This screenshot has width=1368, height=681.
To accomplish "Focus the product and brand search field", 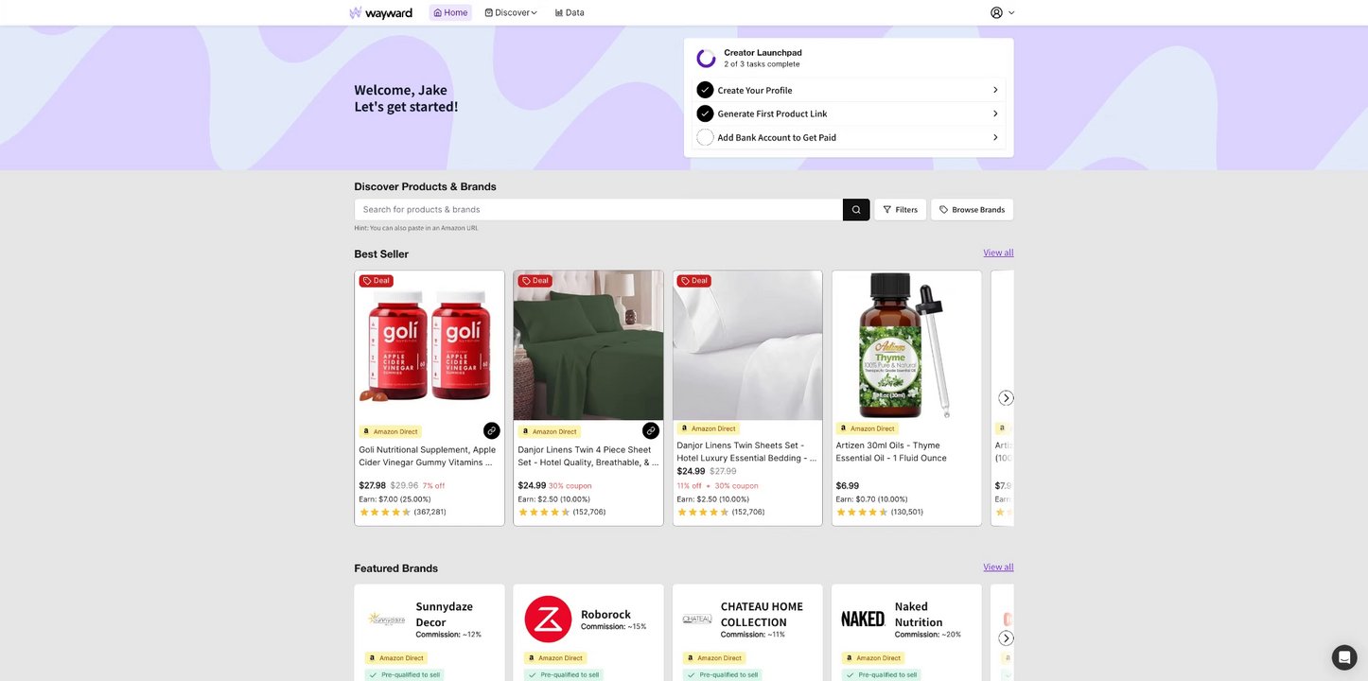I will click(x=598, y=210).
